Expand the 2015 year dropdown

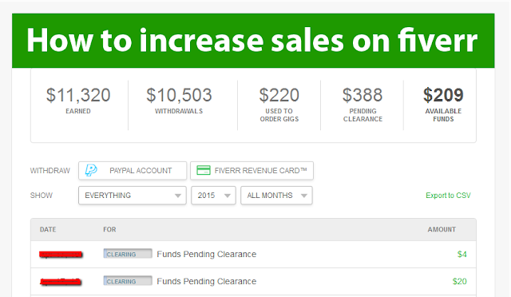[x=213, y=196]
